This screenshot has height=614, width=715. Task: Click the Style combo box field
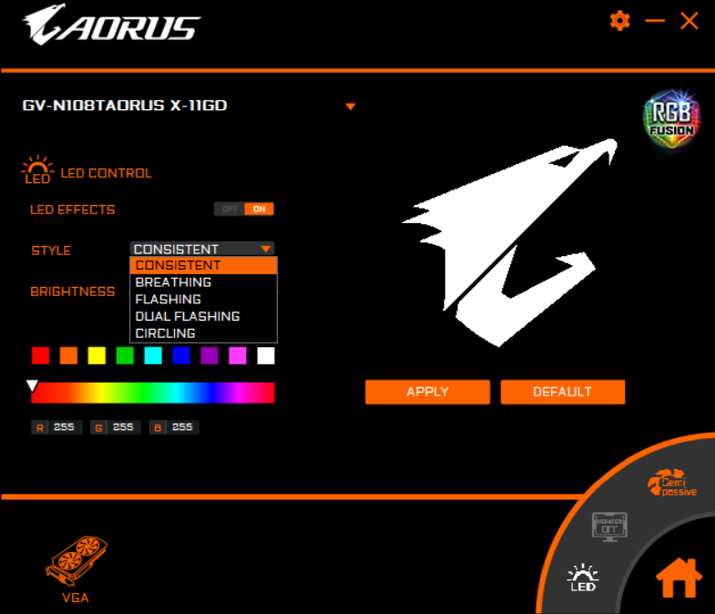point(202,249)
